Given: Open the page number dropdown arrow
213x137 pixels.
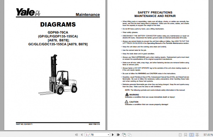Looking at the screenshot, I should point(108,135).
